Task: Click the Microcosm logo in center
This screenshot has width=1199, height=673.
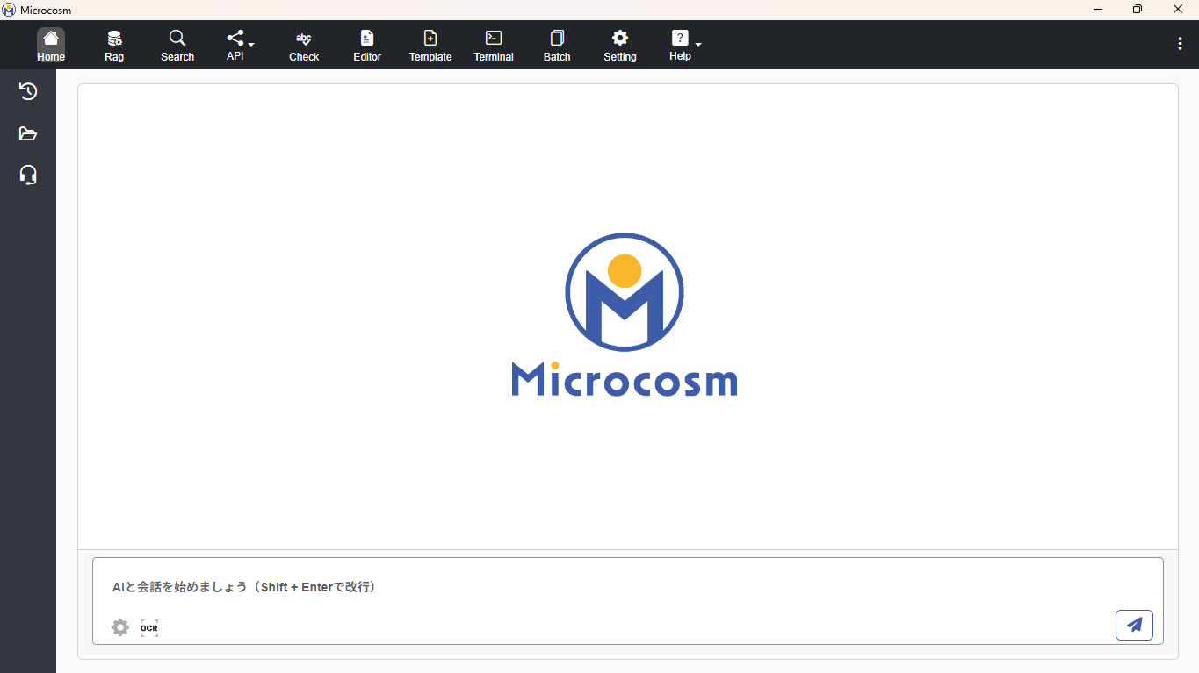Action: coord(625,315)
